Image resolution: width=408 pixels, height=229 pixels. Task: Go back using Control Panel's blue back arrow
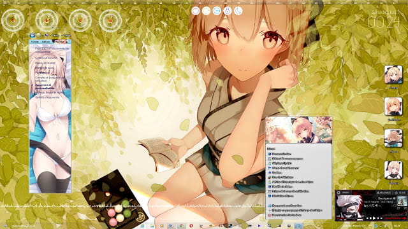pos(33,35)
